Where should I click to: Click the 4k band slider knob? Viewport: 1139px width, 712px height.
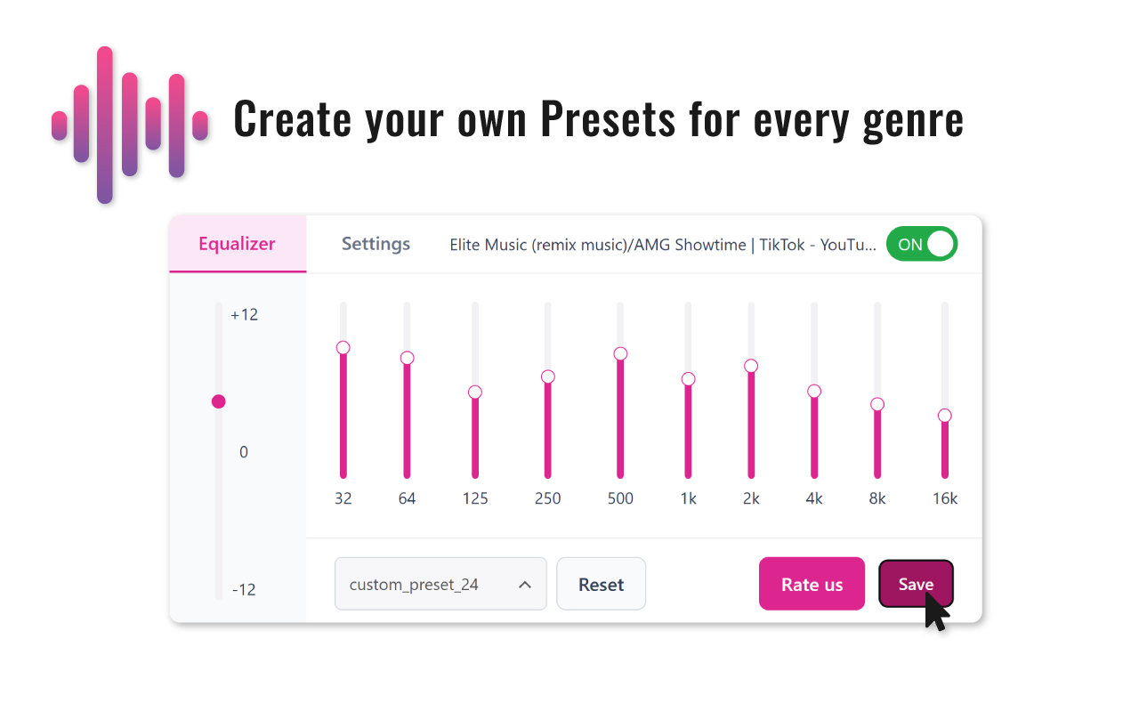pos(814,392)
